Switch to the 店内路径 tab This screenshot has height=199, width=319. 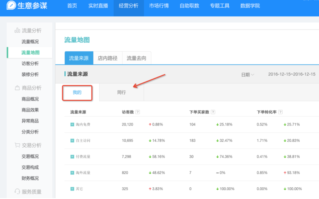(108, 58)
